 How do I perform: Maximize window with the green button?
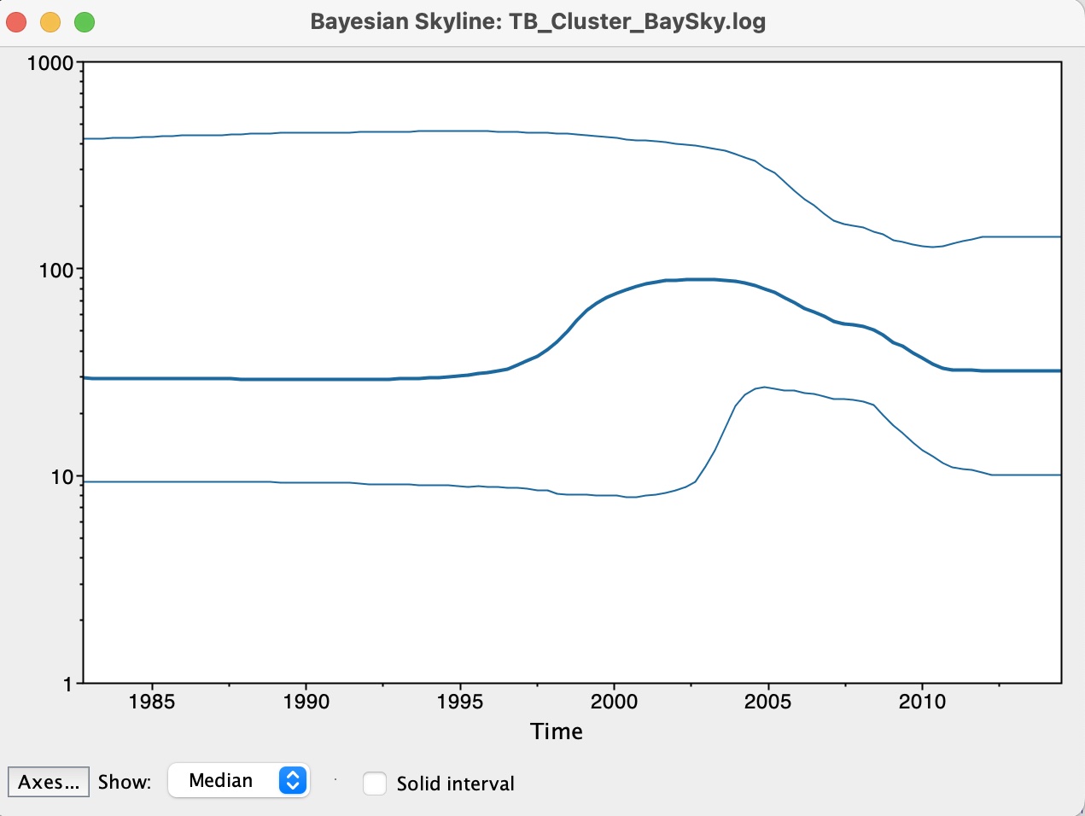85,22
